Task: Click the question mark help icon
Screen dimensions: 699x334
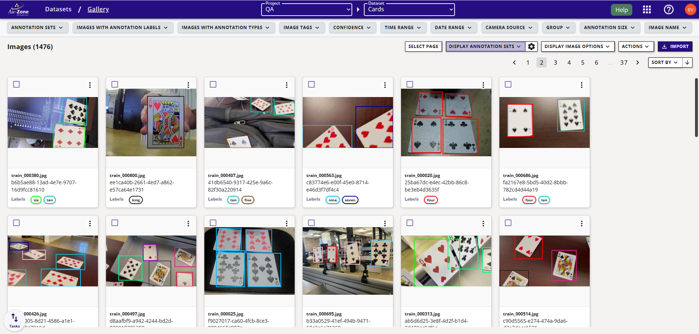Action: click(x=668, y=10)
